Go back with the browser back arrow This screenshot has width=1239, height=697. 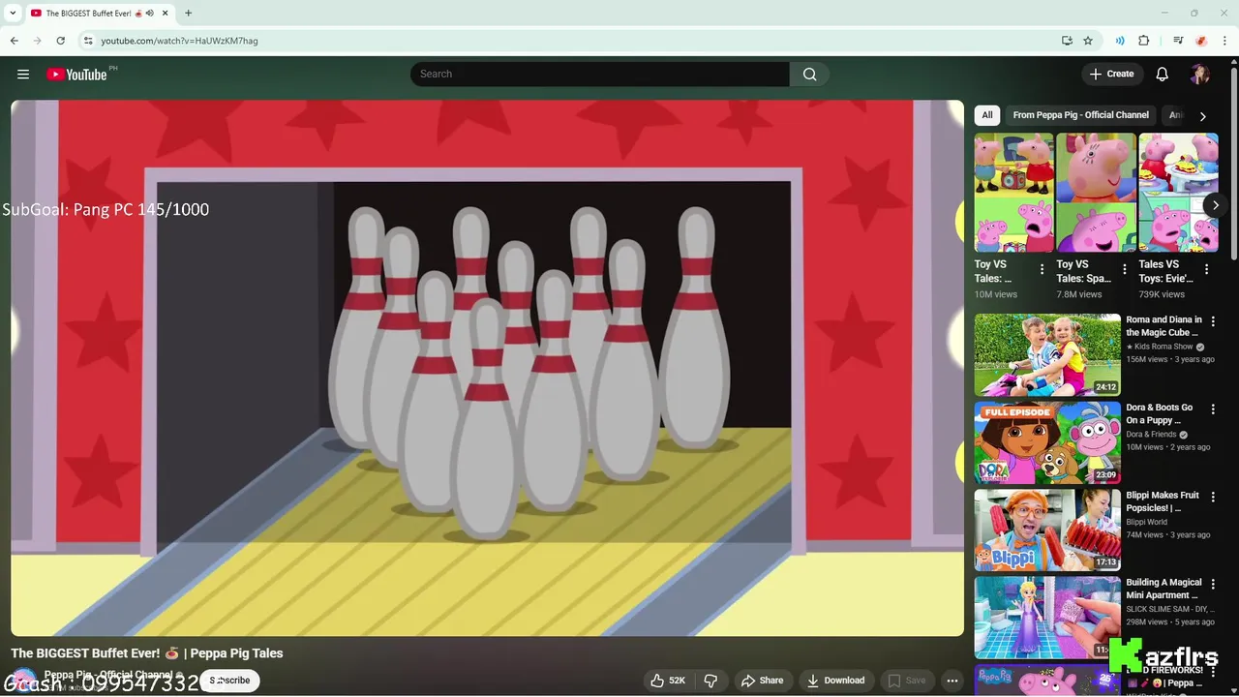pyautogui.click(x=14, y=41)
